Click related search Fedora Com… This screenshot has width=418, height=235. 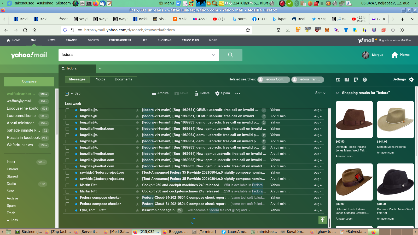click(274, 79)
